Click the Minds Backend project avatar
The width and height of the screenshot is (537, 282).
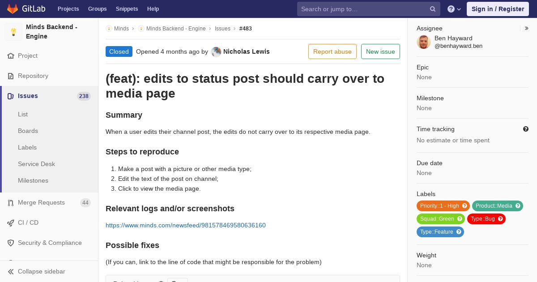[13, 32]
